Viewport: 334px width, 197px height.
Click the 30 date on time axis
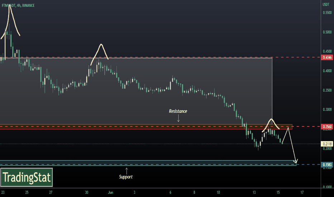[x=86, y=193]
